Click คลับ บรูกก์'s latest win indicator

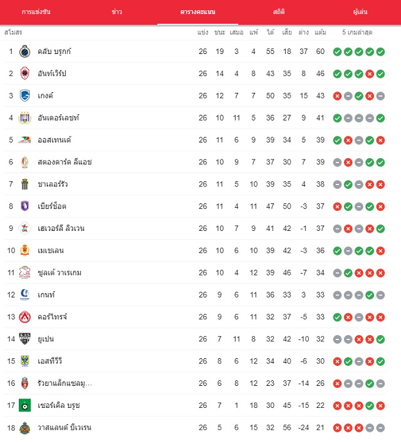pyautogui.click(x=380, y=51)
